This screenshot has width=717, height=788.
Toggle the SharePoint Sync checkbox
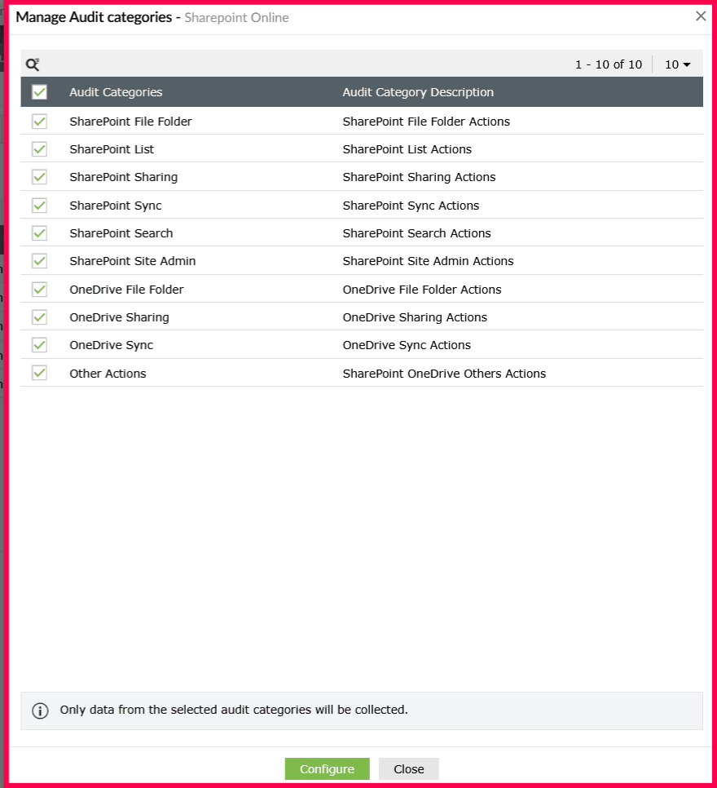pyautogui.click(x=39, y=206)
